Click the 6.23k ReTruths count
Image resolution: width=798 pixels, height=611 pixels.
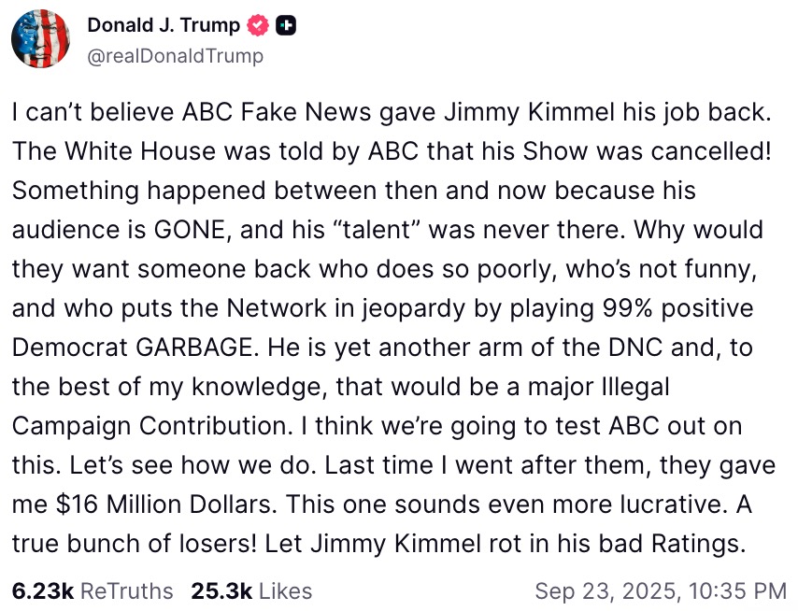click(x=37, y=590)
